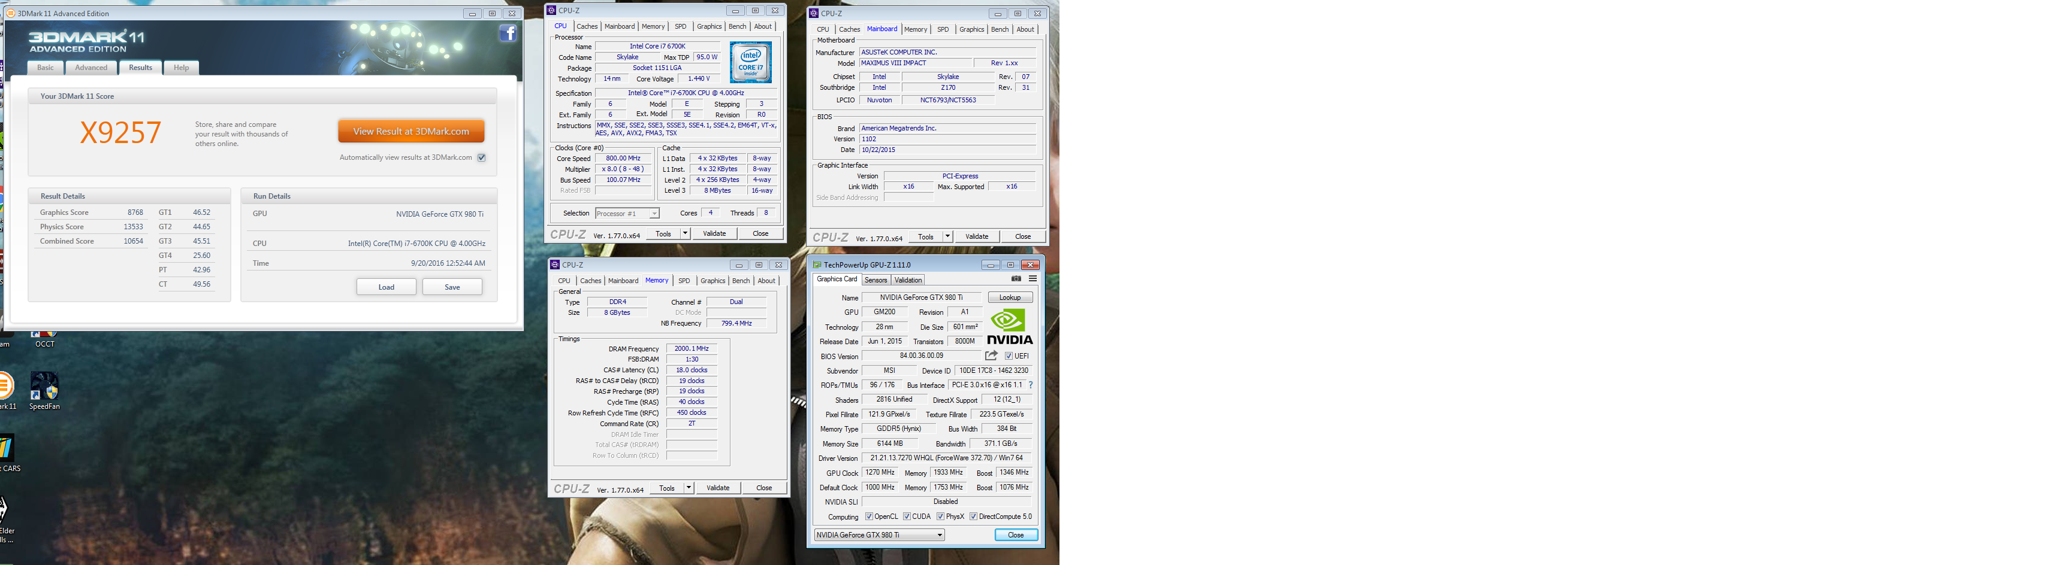This screenshot has height=565, width=2071.
Task: Click the Graphics Score value 8768
Action: coord(135,212)
